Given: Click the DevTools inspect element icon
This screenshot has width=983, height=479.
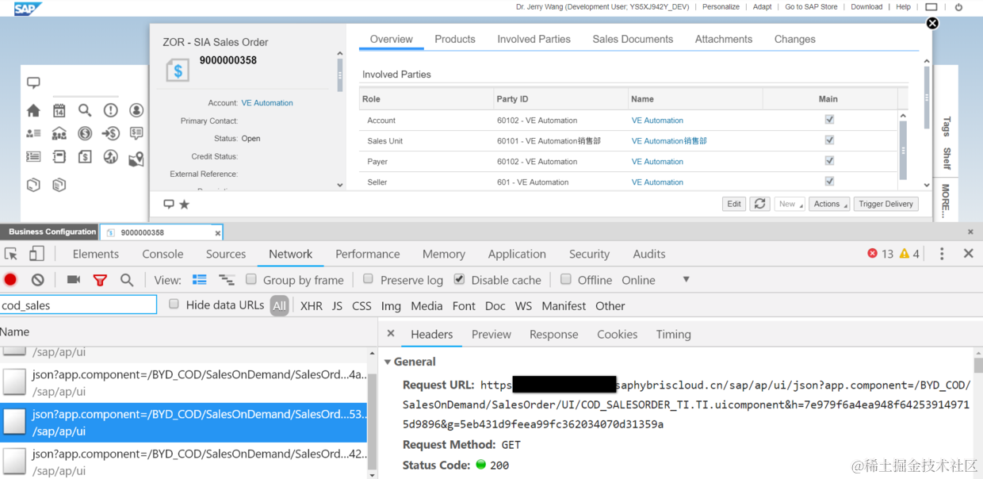Looking at the screenshot, I should tap(11, 254).
